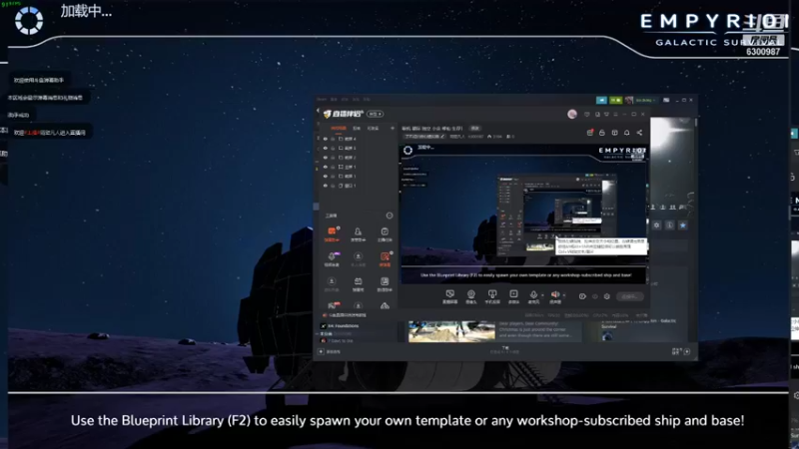Toggle visibility eye of source row numbered 2
Viewport: 799px width, 449px height.
click(326, 158)
